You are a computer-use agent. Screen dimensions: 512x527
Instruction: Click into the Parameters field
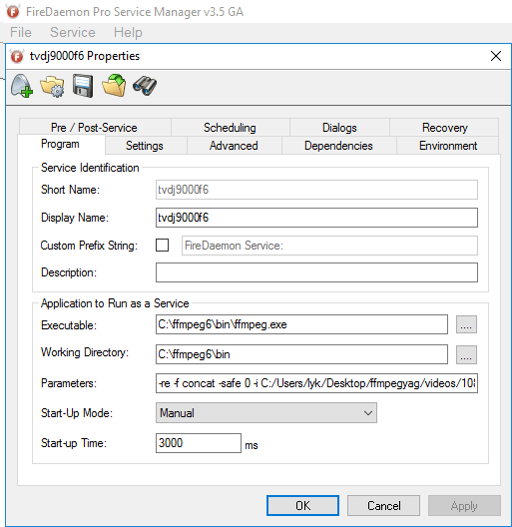pyautogui.click(x=316, y=383)
